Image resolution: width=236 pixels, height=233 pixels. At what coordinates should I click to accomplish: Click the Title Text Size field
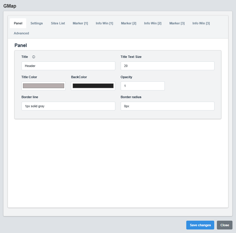167,66
